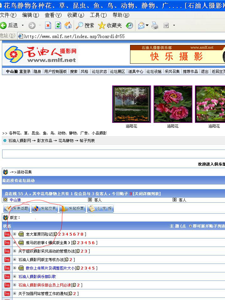Open the Mail button dropdown arrow
This screenshot has width=225, height=300.
point(147,25)
